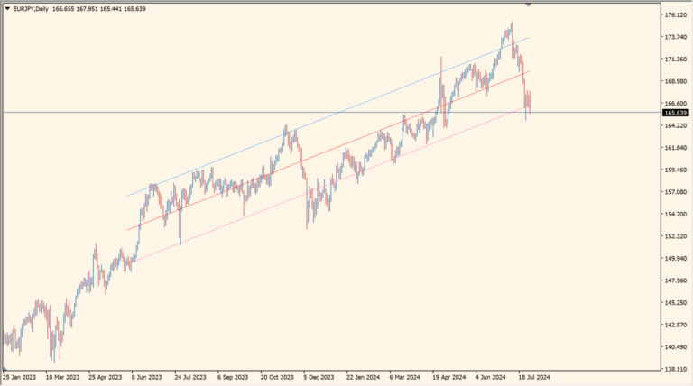Click the 22 Jan 2024 date label
The height and width of the screenshot is (386, 693).
[364, 377]
